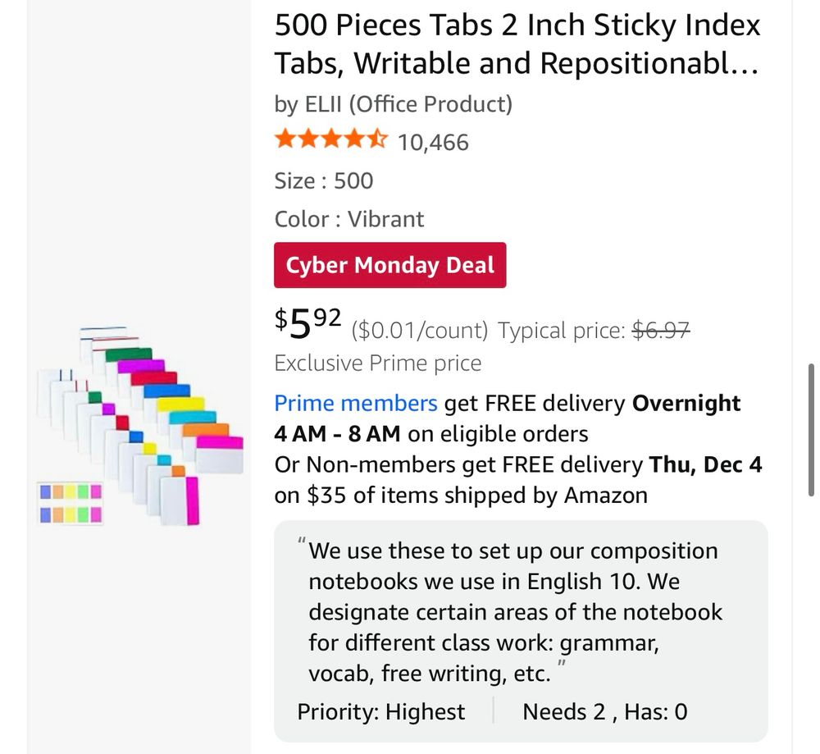Click the Size : 500 option text
820x754 pixels.
(324, 181)
